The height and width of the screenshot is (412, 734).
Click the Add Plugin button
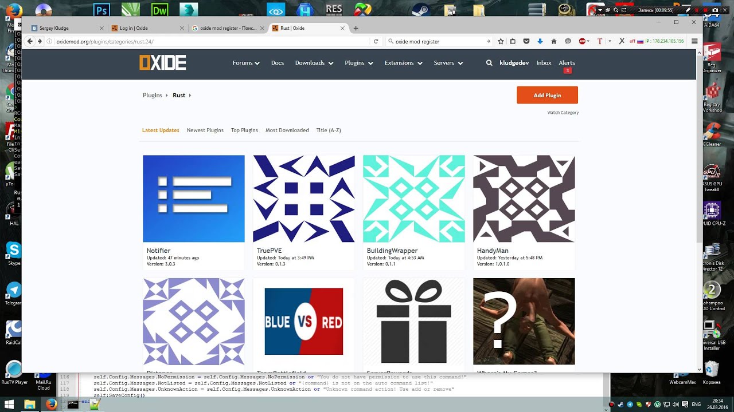[x=547, y=95]
